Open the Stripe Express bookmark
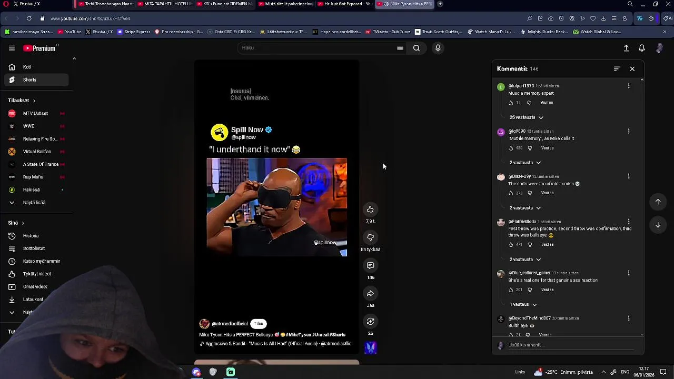The height and width of the screenshot is (379, 674). 134,32
